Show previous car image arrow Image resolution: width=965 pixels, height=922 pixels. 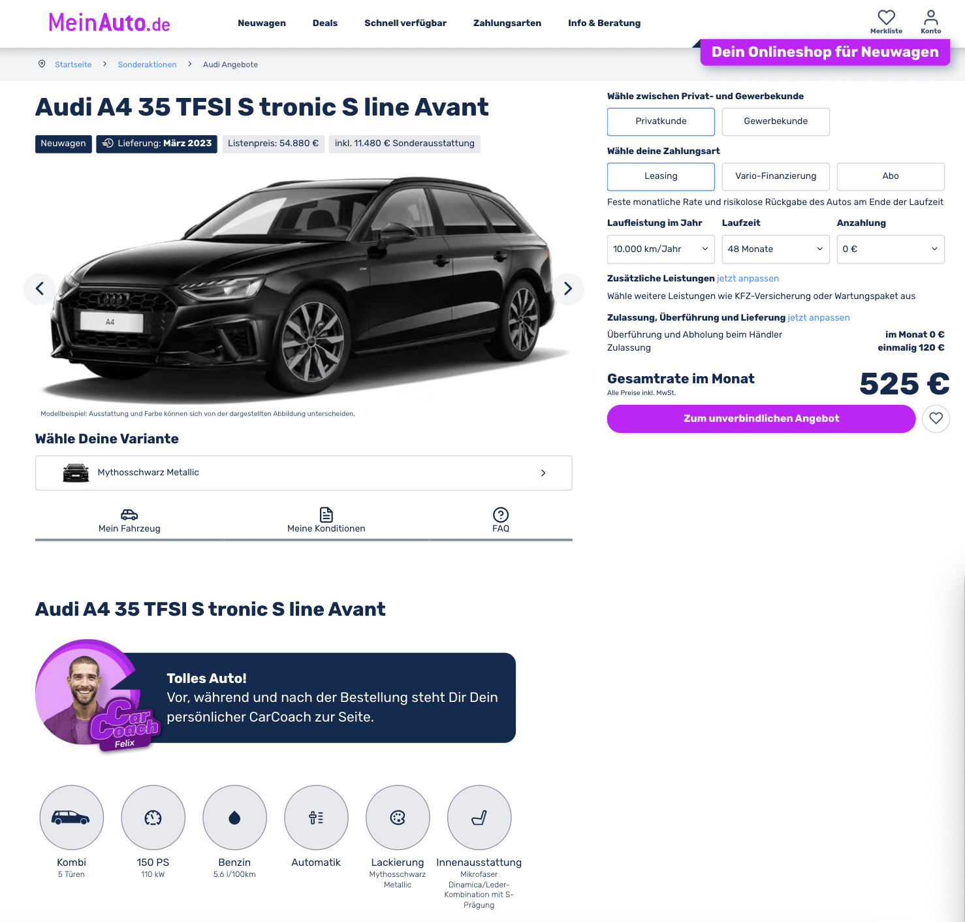[40, 289]
